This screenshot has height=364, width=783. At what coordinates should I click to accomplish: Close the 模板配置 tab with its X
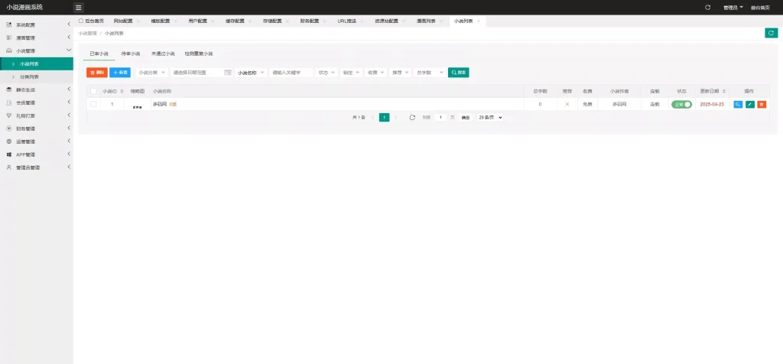click(175, 21)
